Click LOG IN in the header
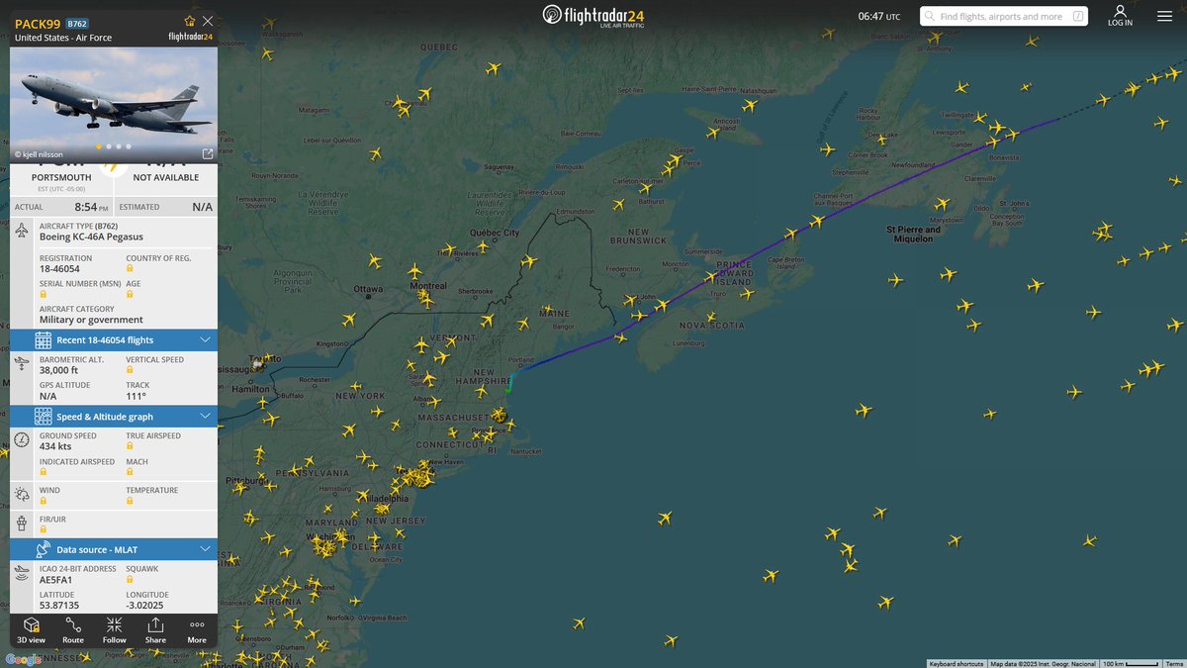The width and height of the screenshot is (1187, 668). coord(1120,16)
